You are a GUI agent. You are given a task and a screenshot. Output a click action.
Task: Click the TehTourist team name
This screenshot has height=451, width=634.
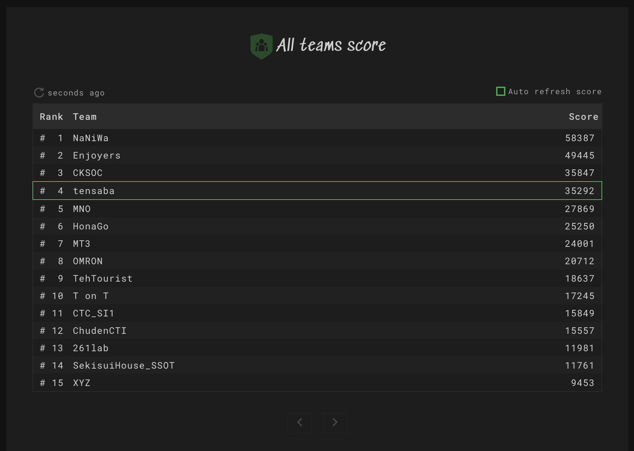click(x=103, y=279)
